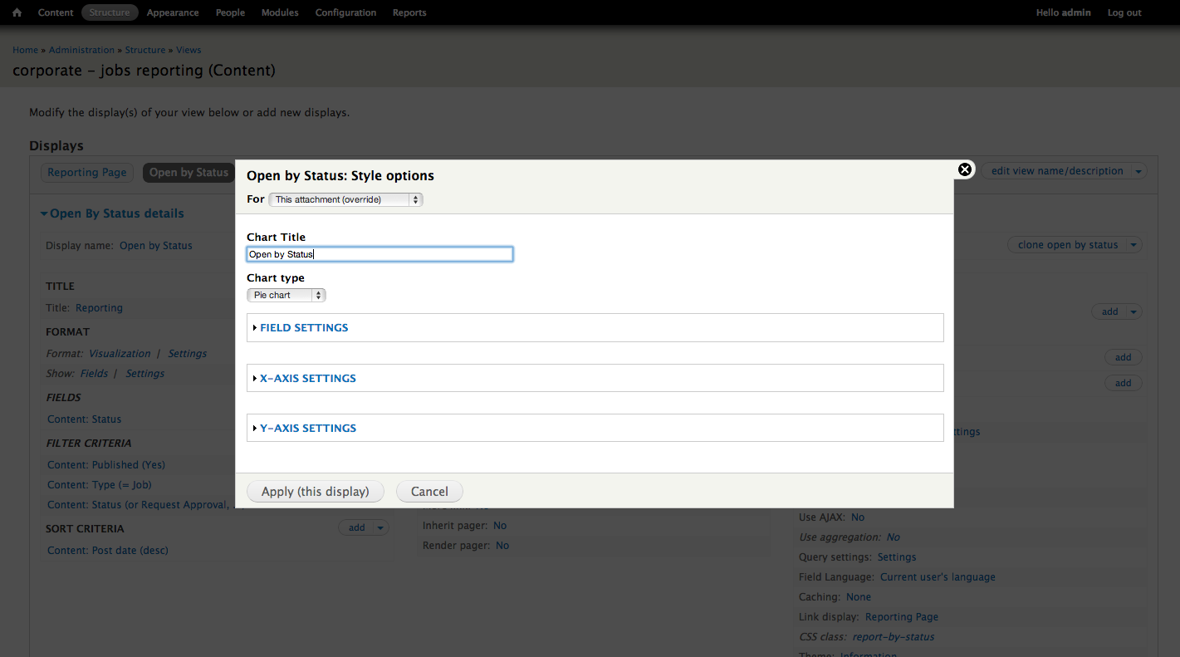Viewport: 1180px width, 657px height.
Task: Click the edit view name/description button
Action: (x=1057, y=171)
